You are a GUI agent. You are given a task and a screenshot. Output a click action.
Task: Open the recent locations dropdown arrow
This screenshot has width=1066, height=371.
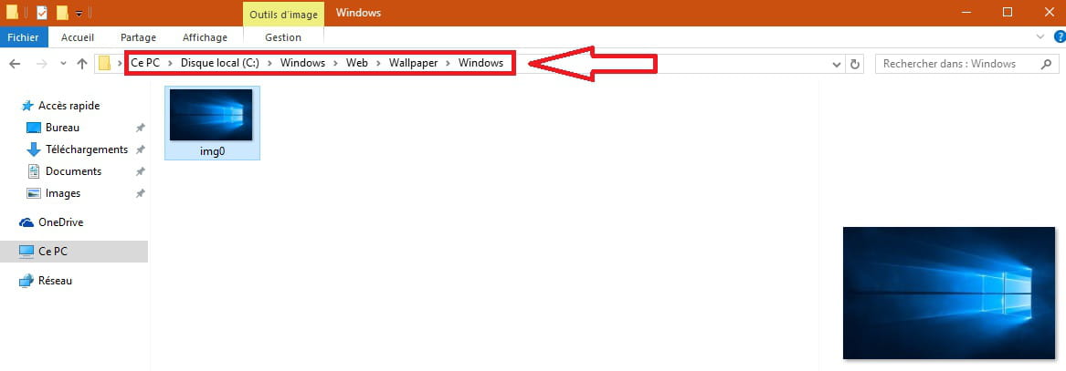point(63,65)
